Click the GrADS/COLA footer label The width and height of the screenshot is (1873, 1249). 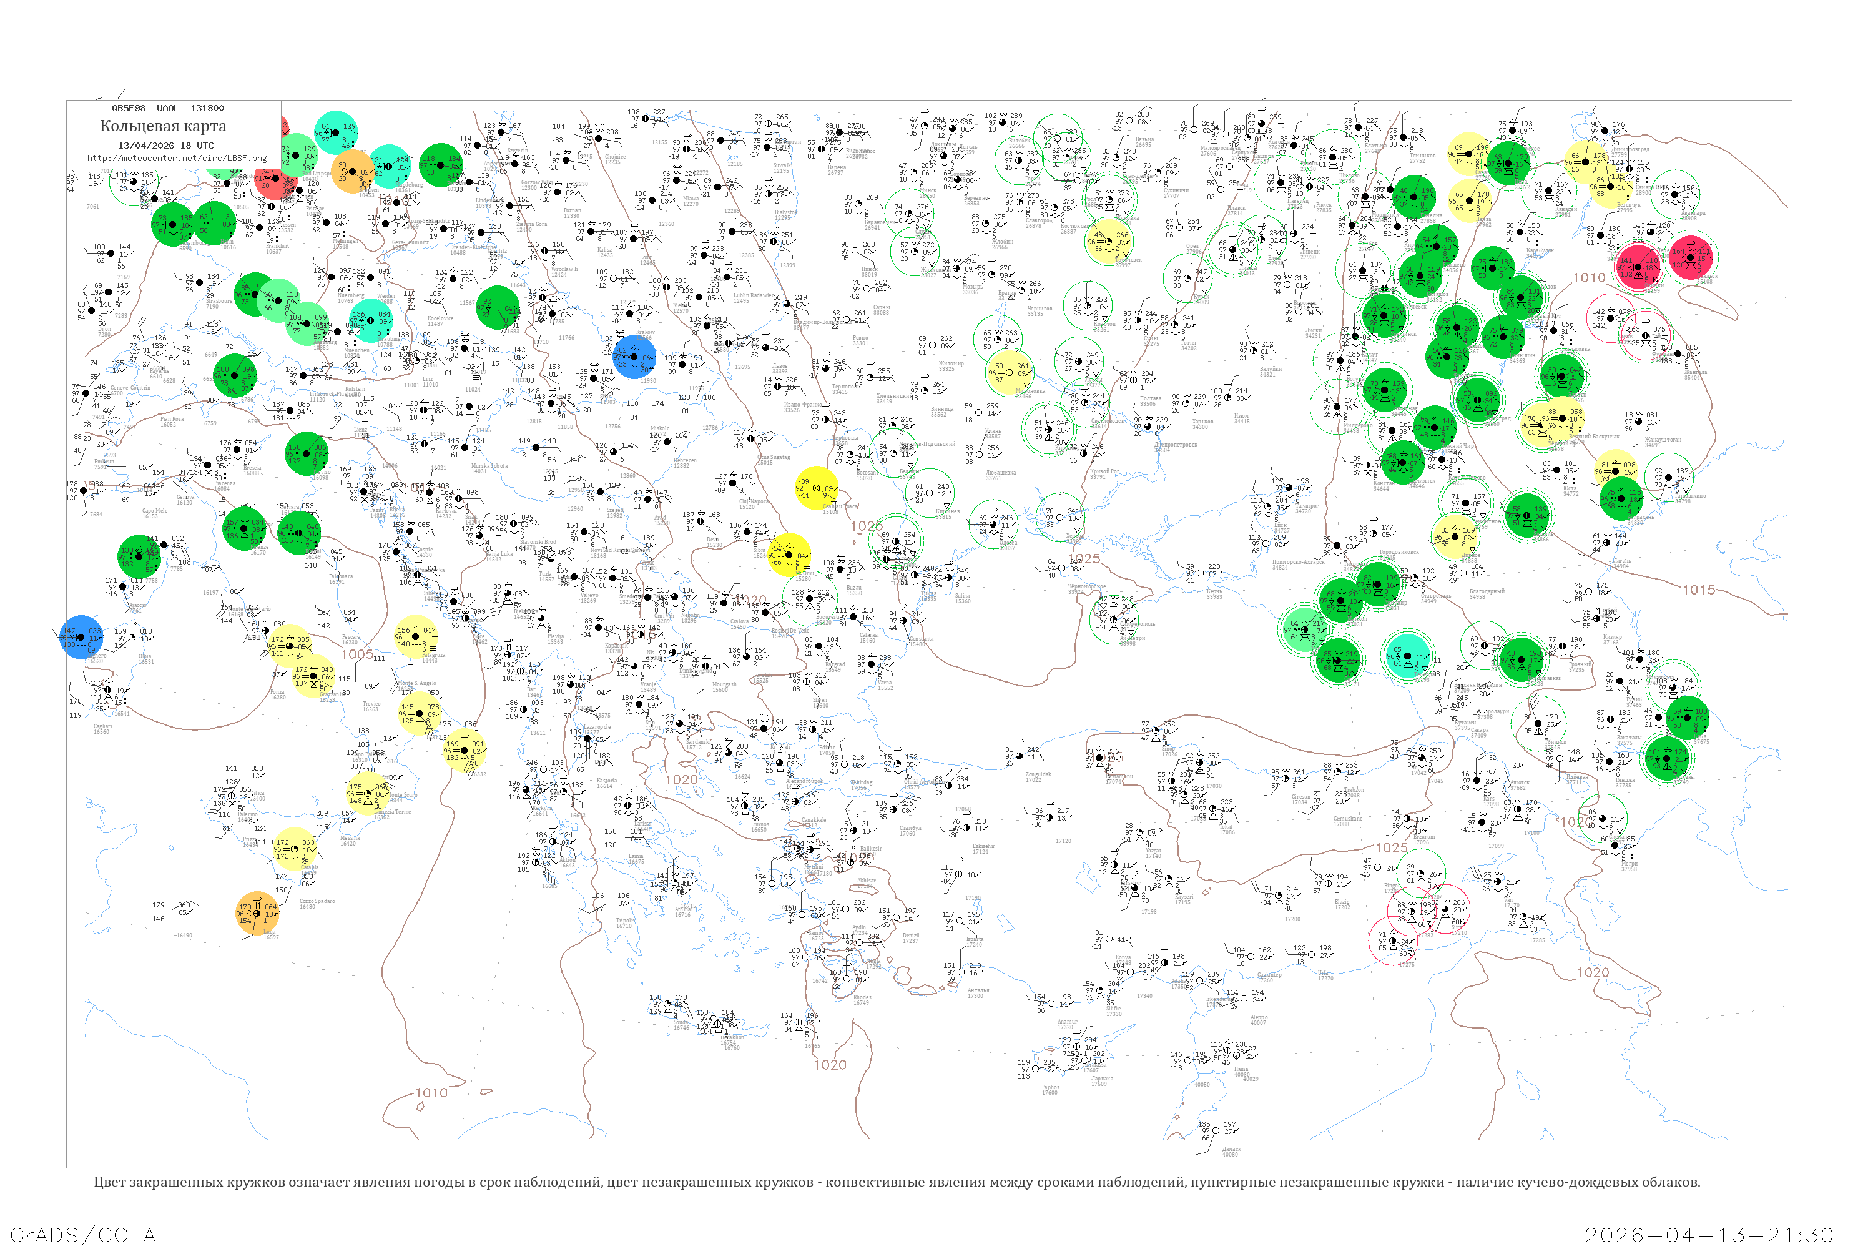83,1235
